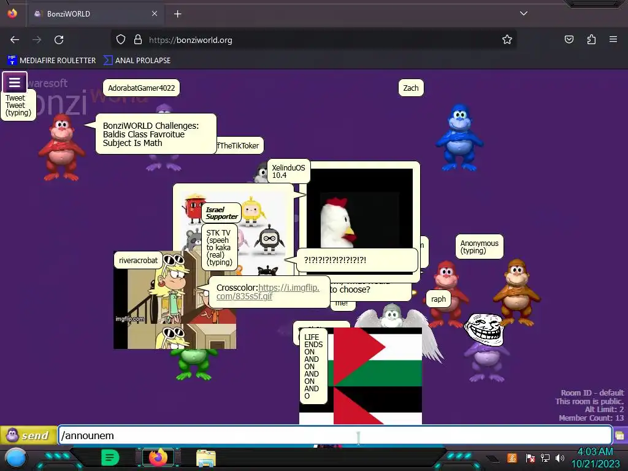Viewport: 628px width, 471px height.
Task: Reload the page with the refresh icon
Action: [x=59, y=40]
